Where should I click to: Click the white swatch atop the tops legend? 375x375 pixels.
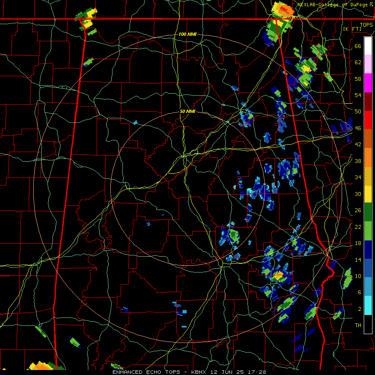point(368,46)
